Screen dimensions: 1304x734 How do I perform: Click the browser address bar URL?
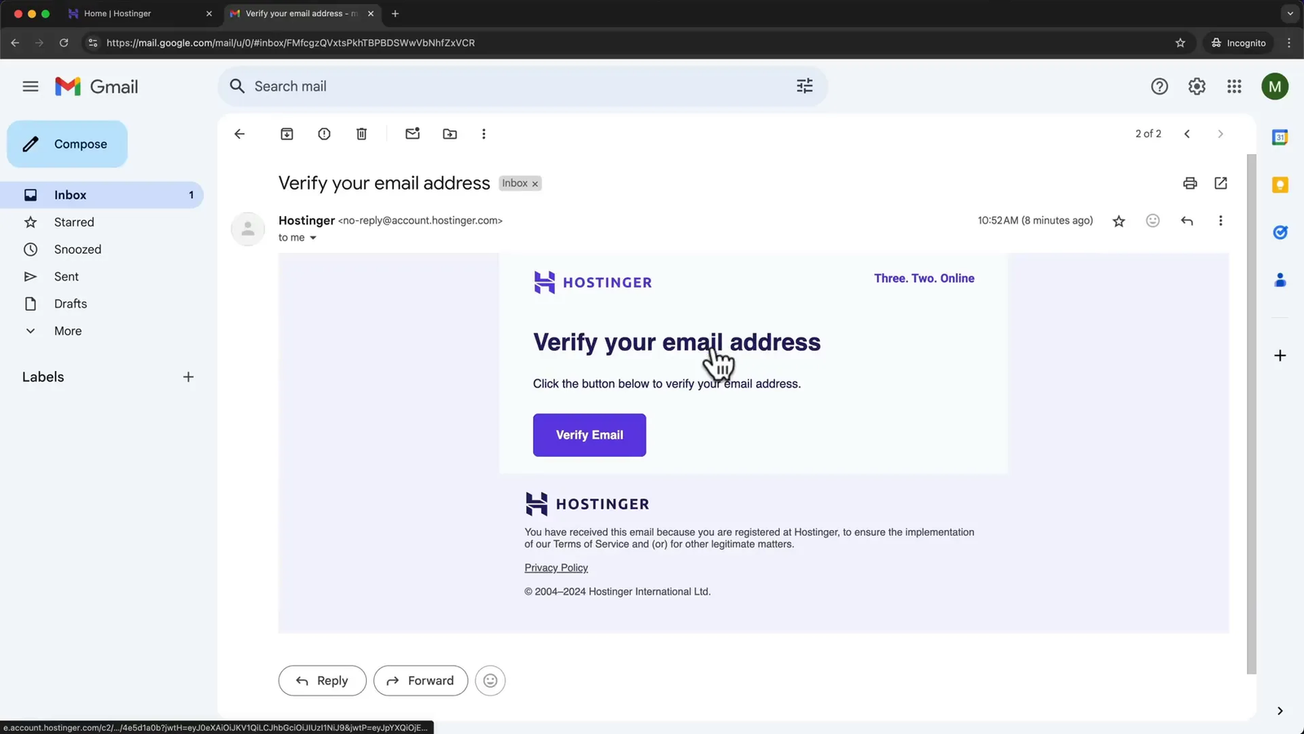290,43
